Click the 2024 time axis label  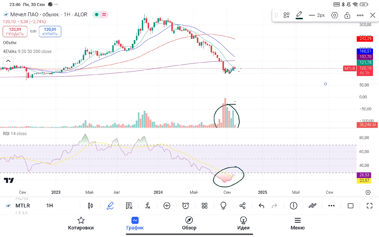tap(158, 192)
